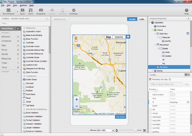Select the Tab Panel component icon

pos(24,105)
